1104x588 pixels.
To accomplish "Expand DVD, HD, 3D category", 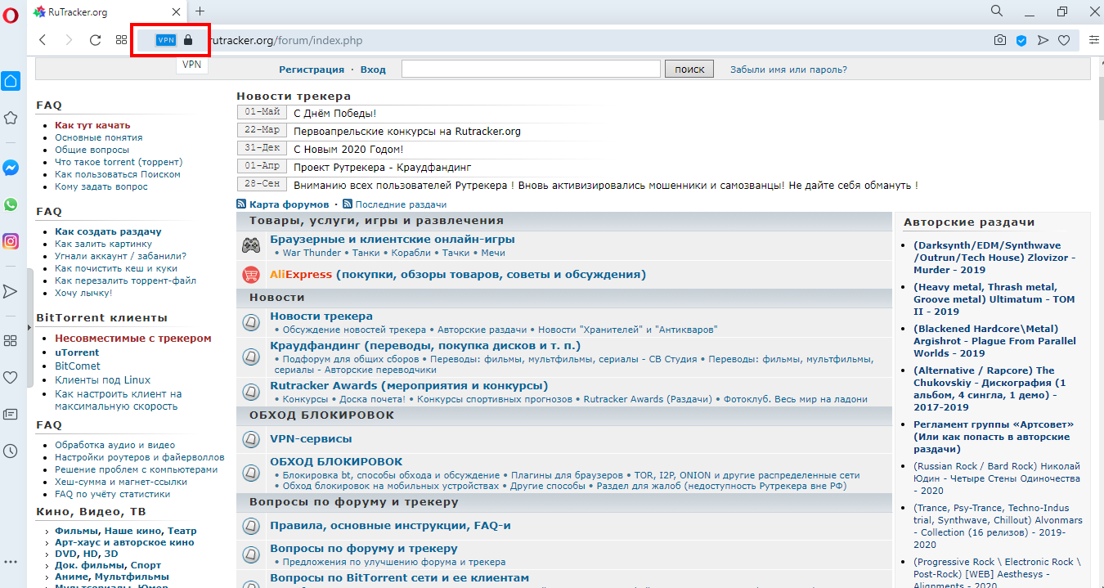I will tap(87, 554).
